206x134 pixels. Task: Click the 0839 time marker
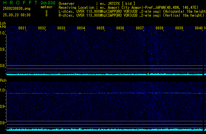point(179,28)
